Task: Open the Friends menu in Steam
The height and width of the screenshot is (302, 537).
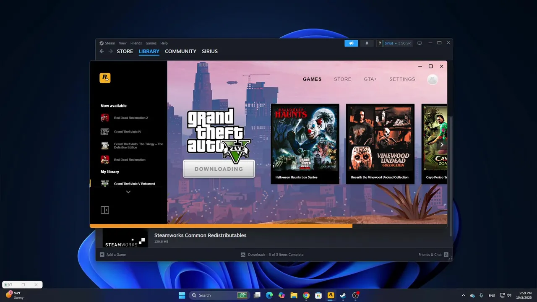Action: pos(136,43)
